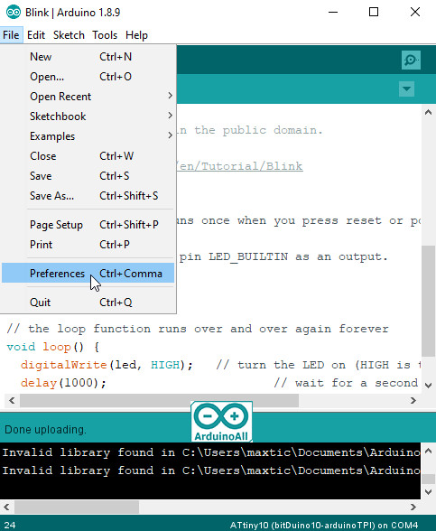Select Page Setup menu entry
The width and height of the screenshot is (436, 531).
coord(88,225)
